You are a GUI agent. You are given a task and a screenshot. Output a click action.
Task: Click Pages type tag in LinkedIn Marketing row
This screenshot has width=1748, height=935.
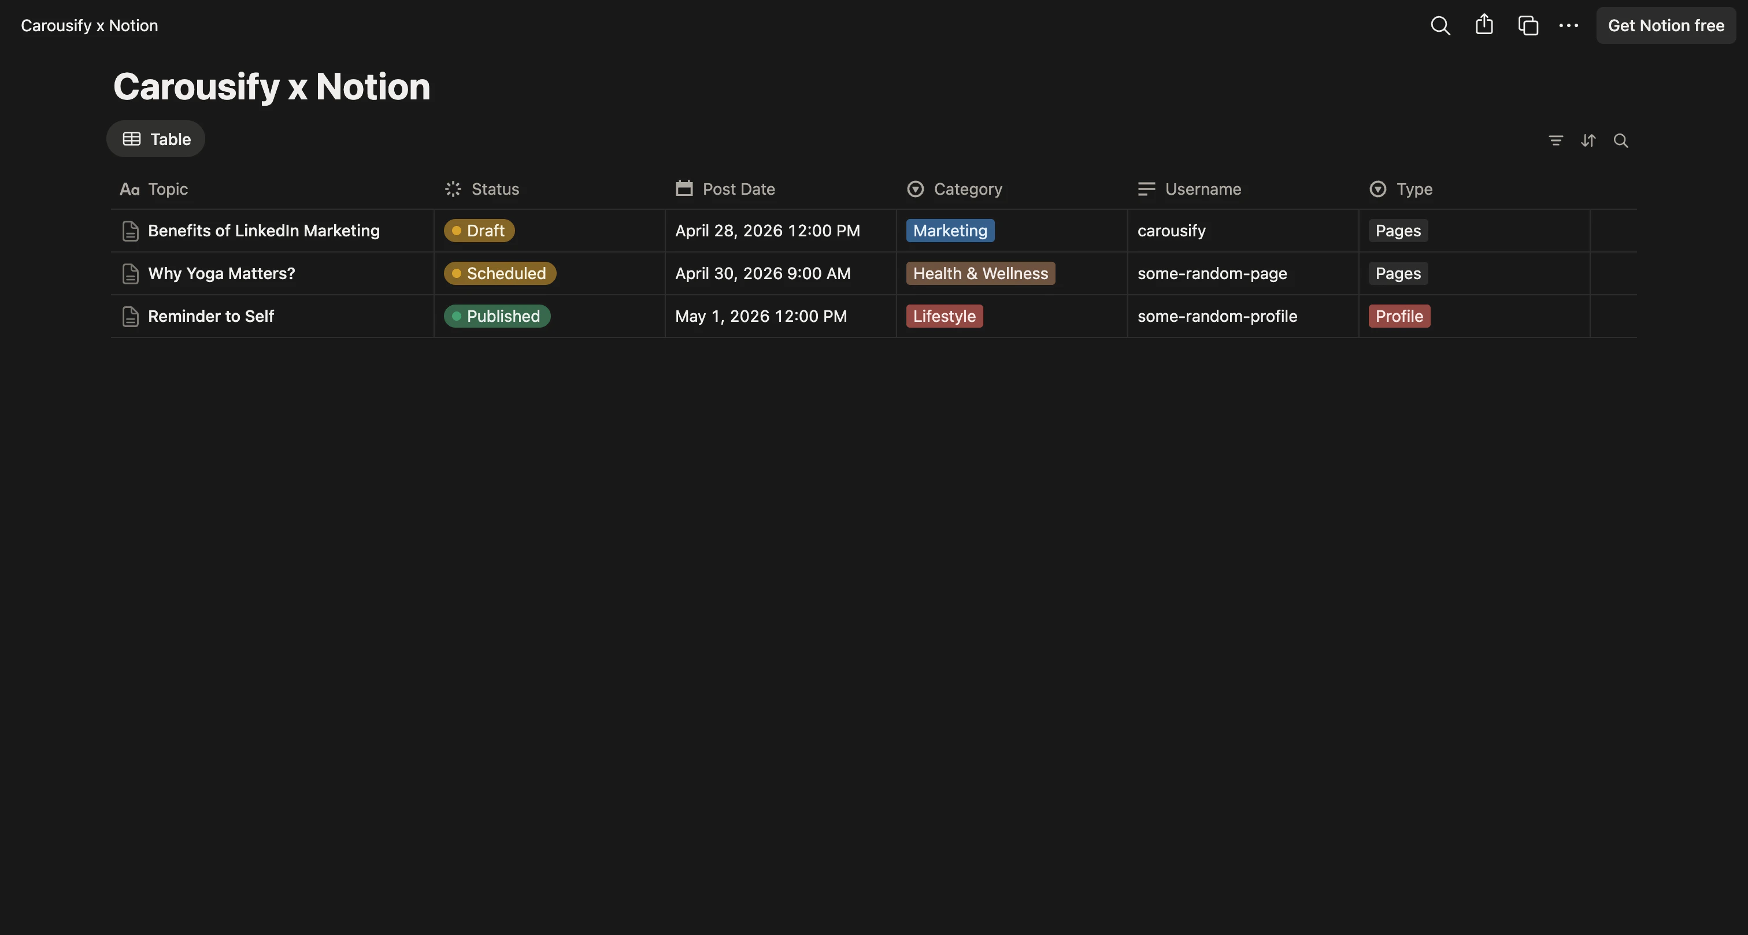1398,231
